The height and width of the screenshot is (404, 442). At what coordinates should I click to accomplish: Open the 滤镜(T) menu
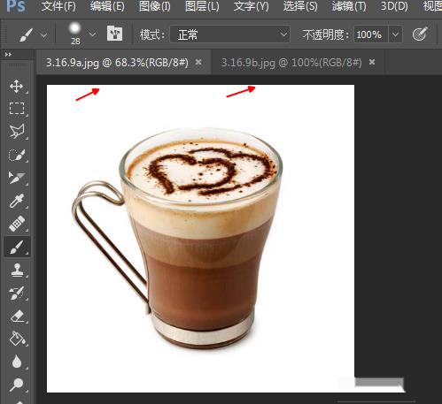click(349, 6)
